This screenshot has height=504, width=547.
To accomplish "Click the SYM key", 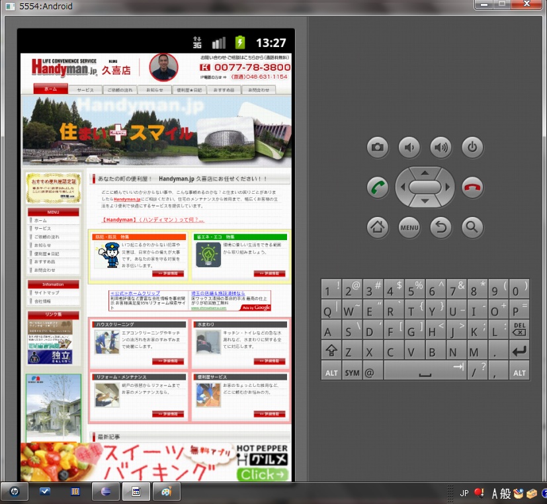I will 352,372.
